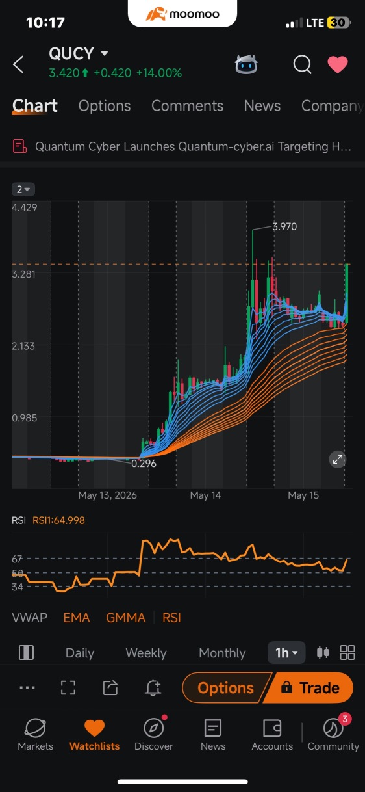Toggle the GMMA indicator

tap(125, 618)
